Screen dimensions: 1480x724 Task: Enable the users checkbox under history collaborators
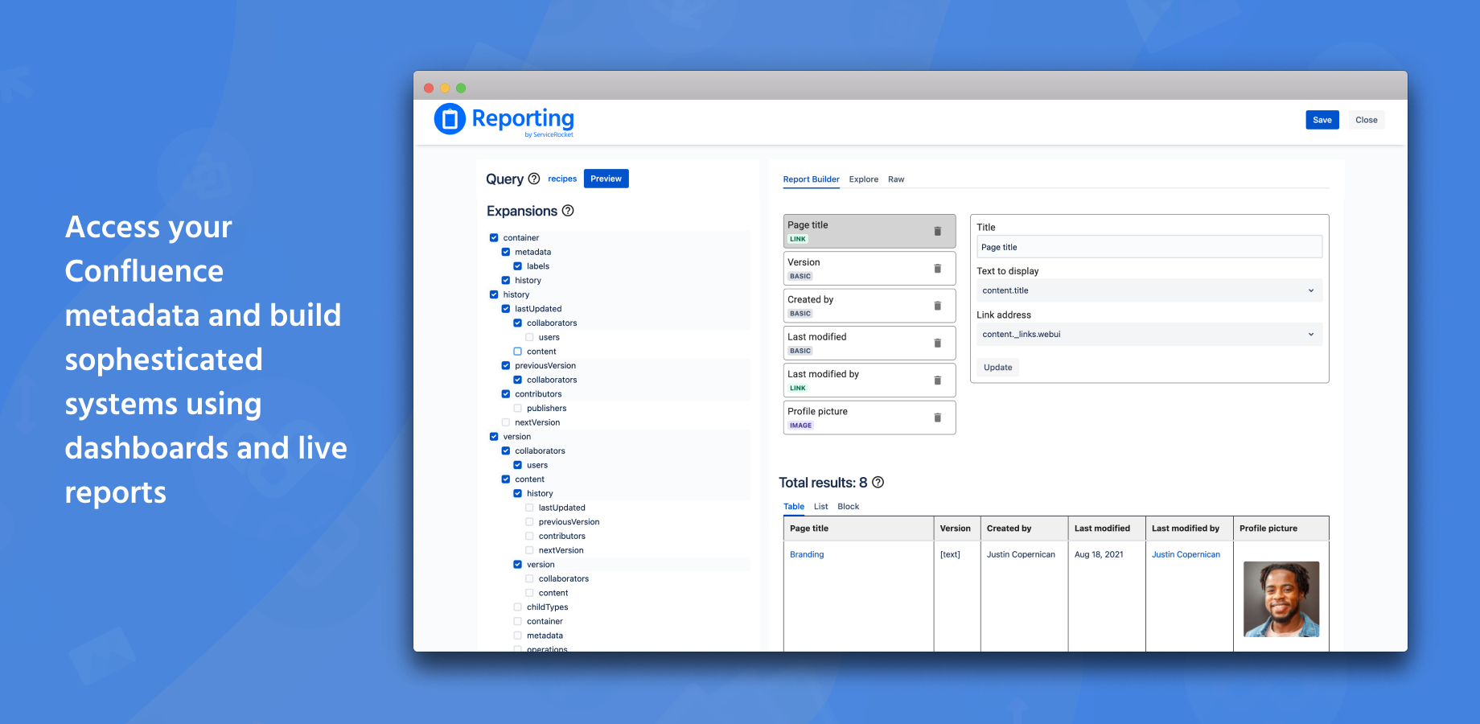[x=529, y=338]
